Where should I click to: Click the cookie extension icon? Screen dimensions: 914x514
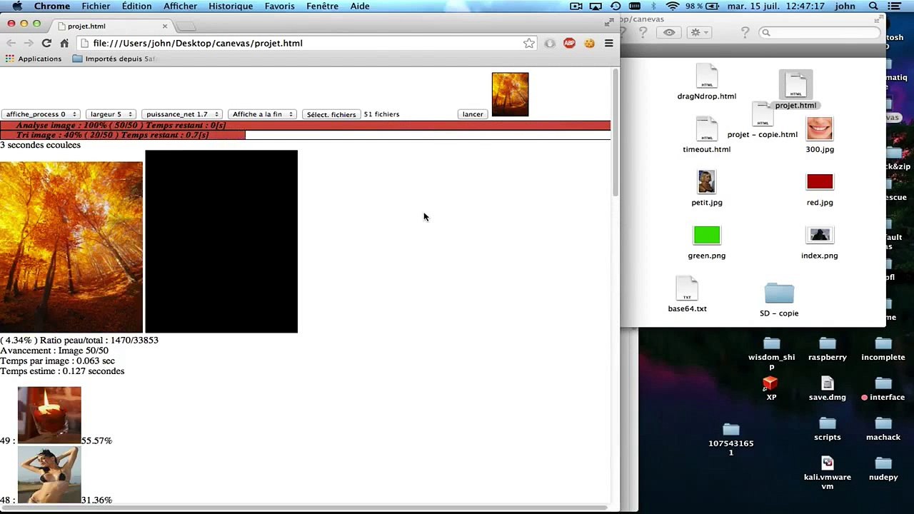click(589, 44)
